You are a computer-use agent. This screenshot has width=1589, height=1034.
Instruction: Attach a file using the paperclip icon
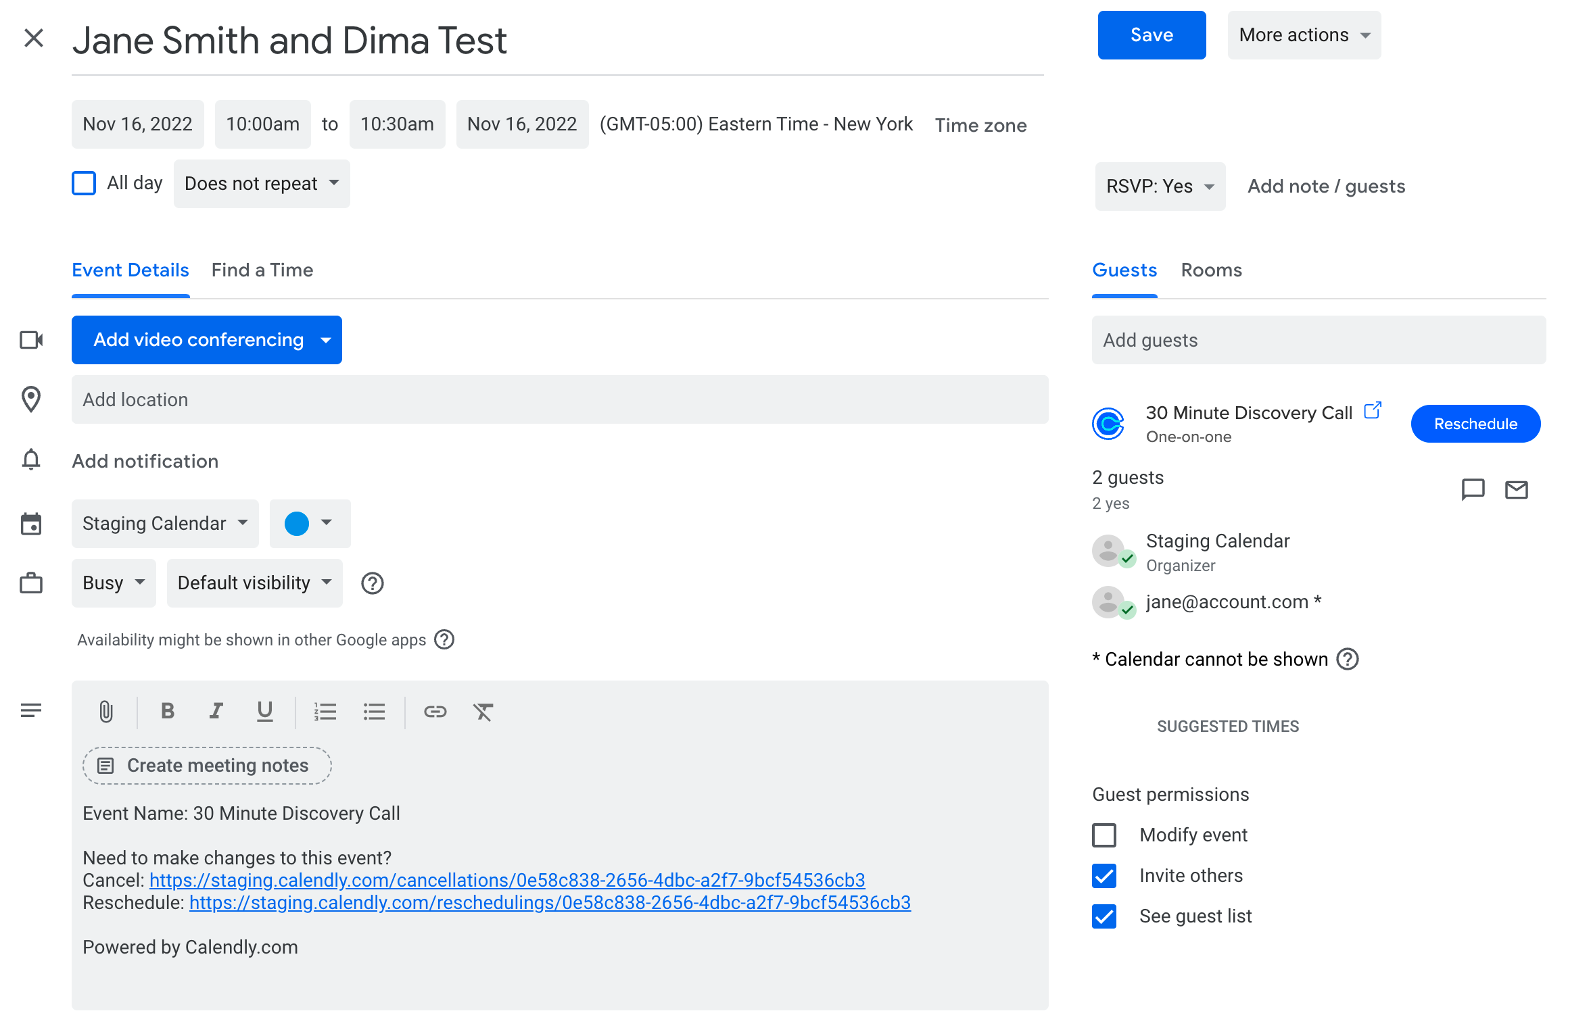(106, 711)
